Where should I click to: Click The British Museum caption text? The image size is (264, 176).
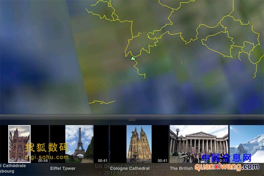[182, 168]
